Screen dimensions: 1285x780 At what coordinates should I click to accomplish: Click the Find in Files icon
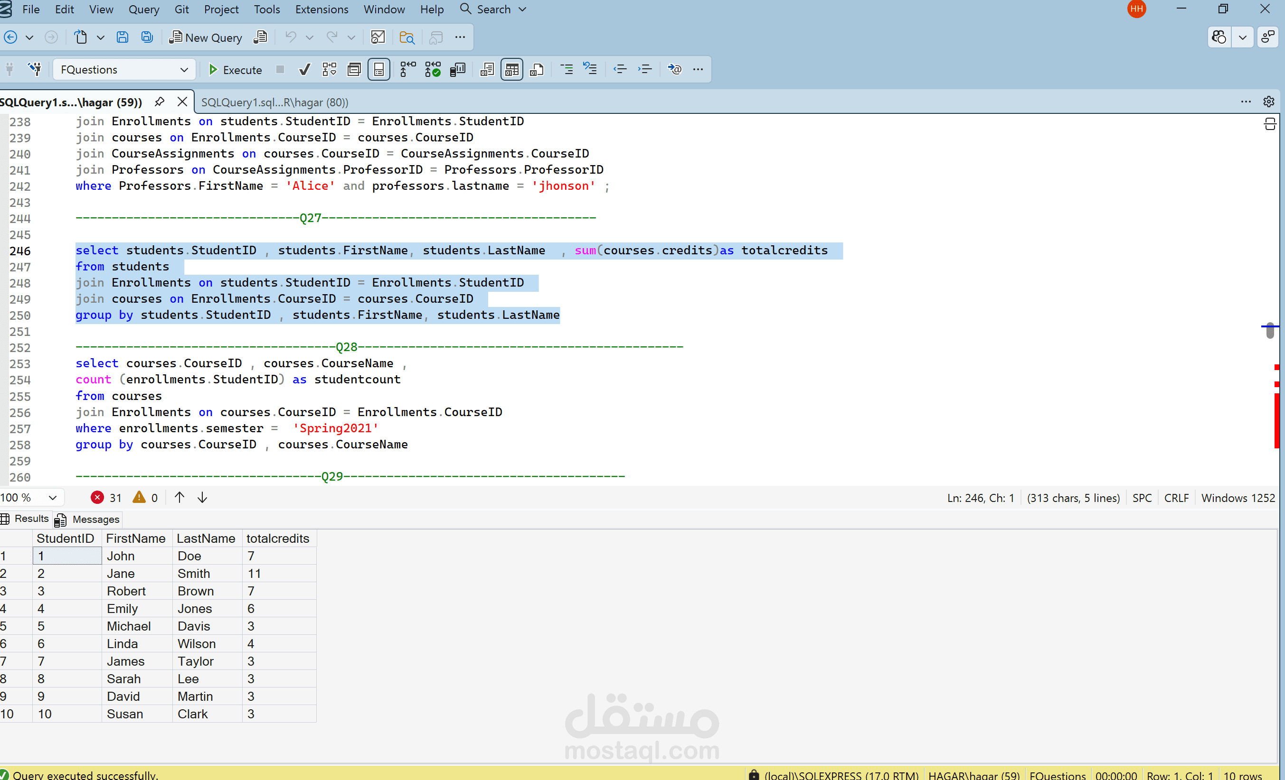(x=406, y=37)
